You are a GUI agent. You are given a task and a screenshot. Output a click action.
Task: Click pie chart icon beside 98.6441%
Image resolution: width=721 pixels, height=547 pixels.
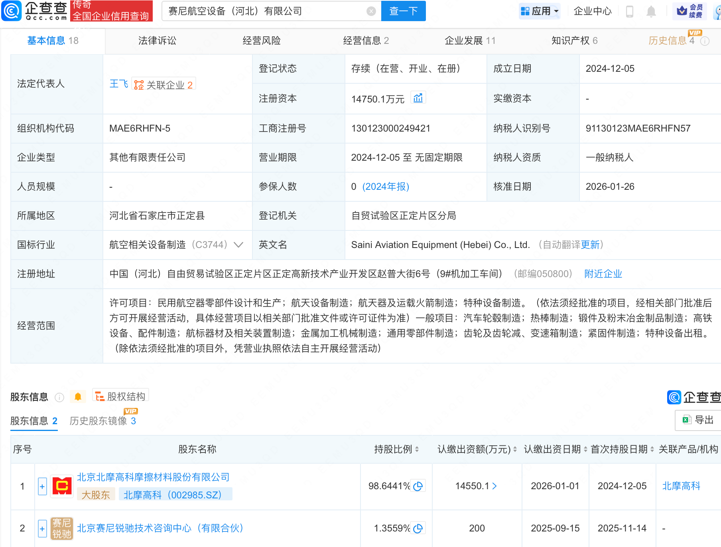418,486
